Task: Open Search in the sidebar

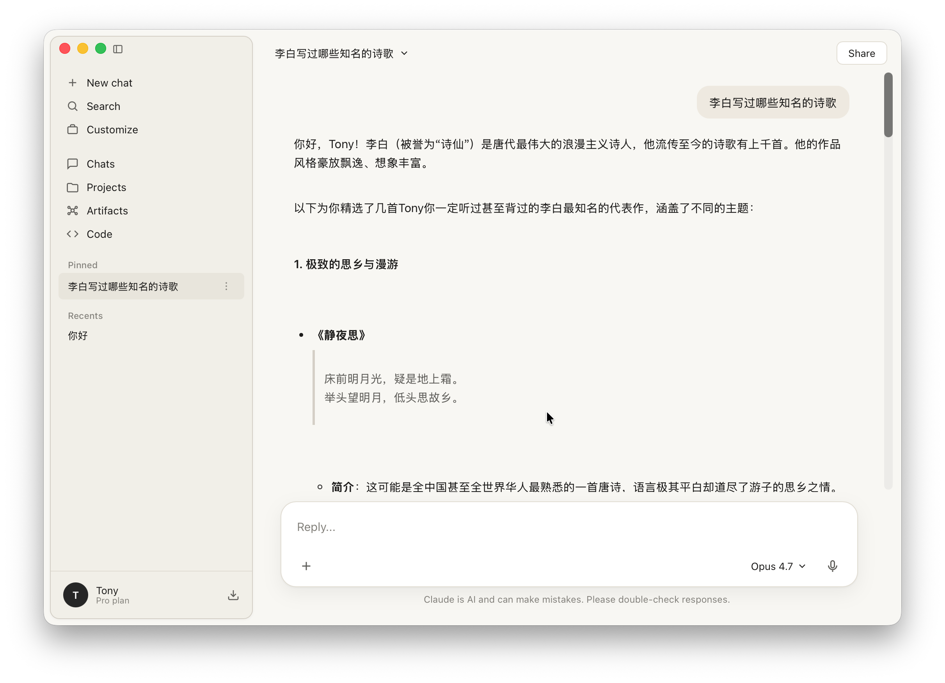Action: [x=103, y=106]
